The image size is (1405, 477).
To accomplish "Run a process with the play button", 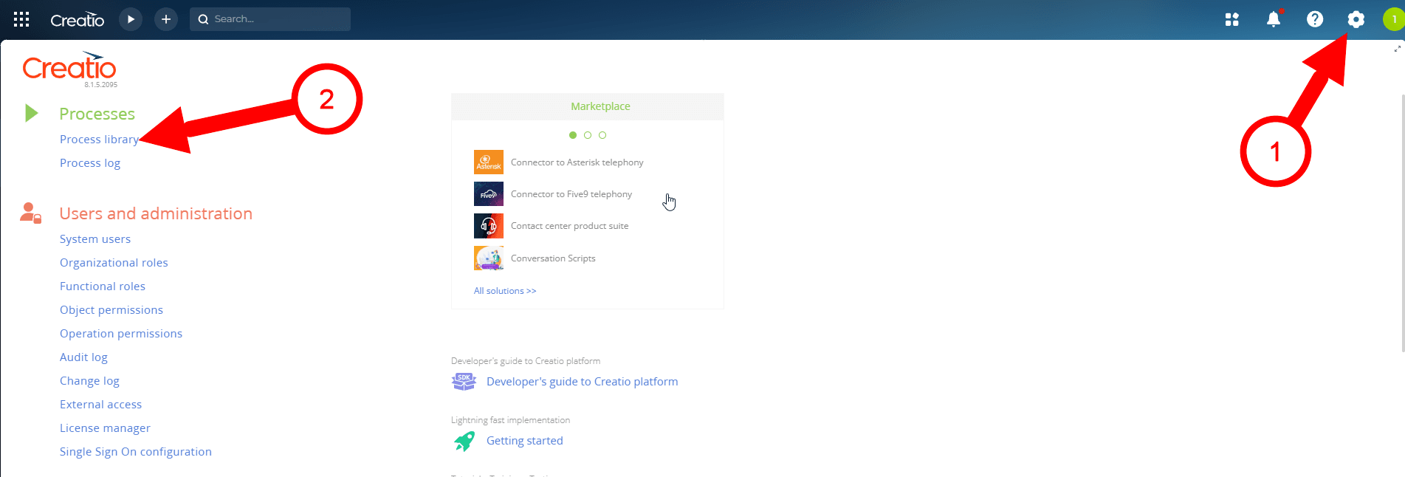I will 131,19.
